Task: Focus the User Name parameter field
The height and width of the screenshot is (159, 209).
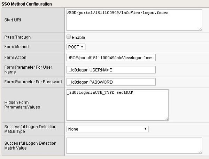Action: (111, 70)
